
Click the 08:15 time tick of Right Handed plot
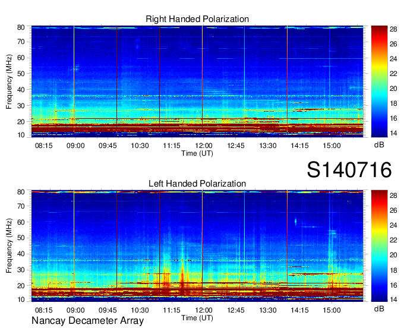[x=43, y=146]
